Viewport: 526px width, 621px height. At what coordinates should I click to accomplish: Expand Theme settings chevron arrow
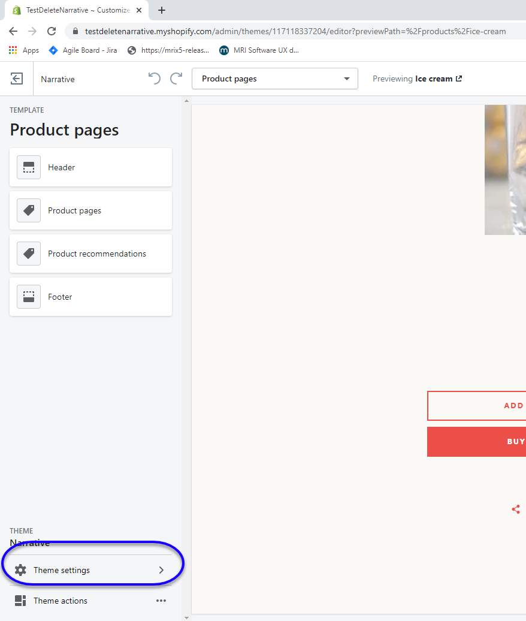coord(161,570)
